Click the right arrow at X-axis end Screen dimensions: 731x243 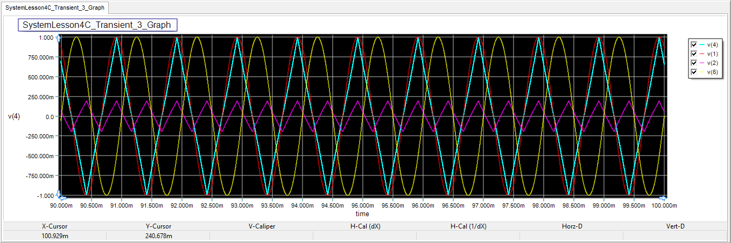(x=664, y=197)
